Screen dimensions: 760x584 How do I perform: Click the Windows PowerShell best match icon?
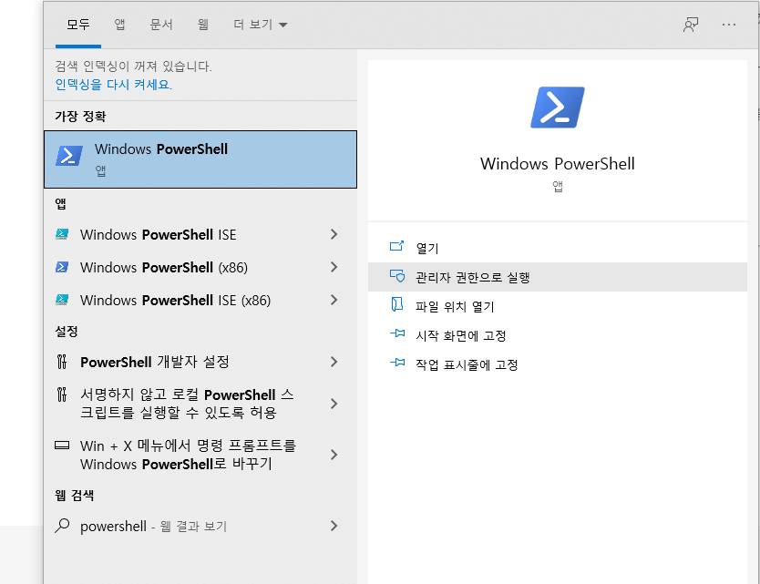tap(69, 156)
